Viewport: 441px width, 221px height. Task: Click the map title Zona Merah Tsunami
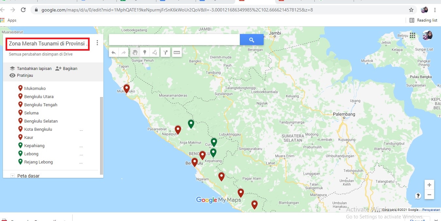48,44
